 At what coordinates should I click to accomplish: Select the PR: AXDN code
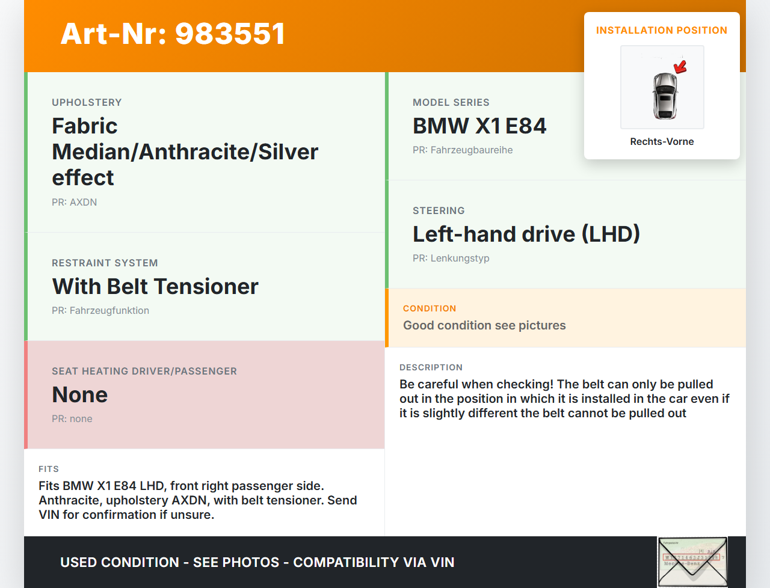click(x=74, y=202)
